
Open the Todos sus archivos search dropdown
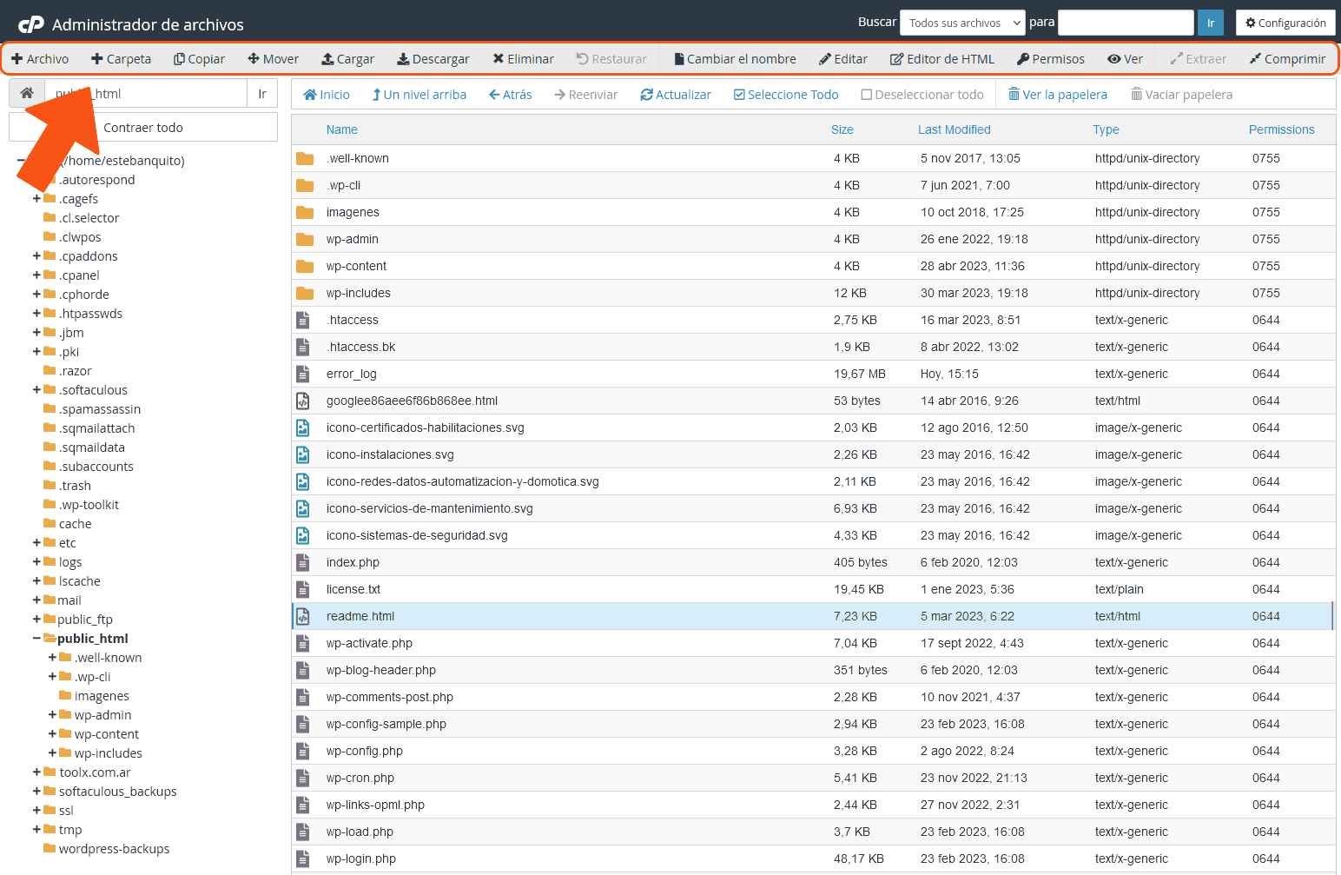pos(964,23)
